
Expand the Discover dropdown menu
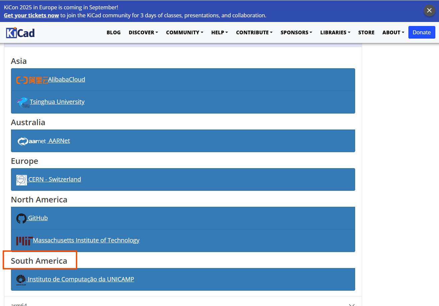coord(143,32)
